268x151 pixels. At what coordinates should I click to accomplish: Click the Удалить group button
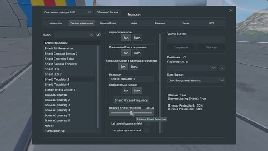[211, 47]
